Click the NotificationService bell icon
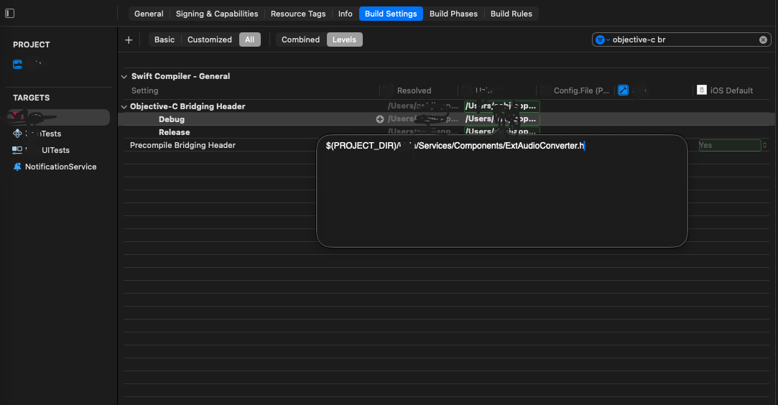Viewport: 778px width, 405px height. [x=17, y=167]
